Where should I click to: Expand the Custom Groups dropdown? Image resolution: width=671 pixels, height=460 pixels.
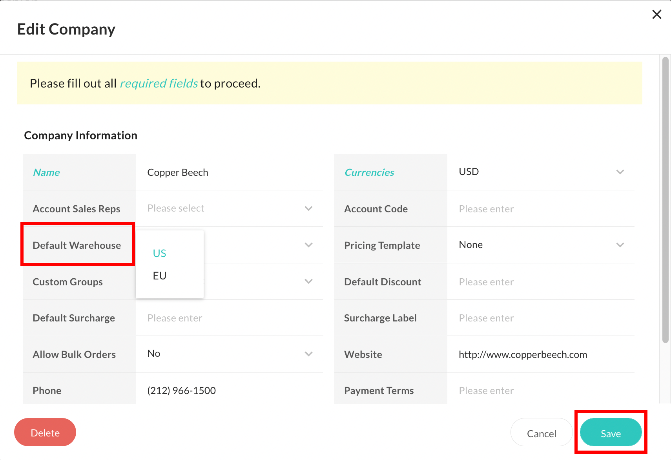click(x=309, y=281)
